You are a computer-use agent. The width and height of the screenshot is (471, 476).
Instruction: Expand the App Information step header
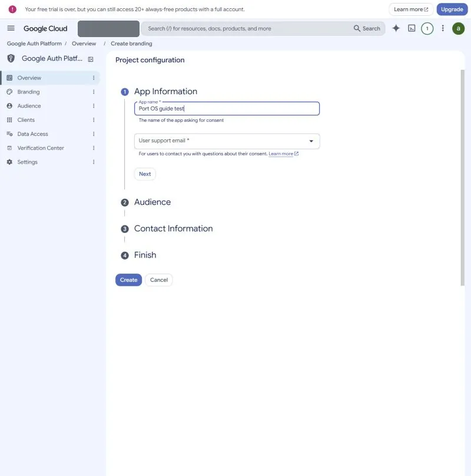(165, 91)
